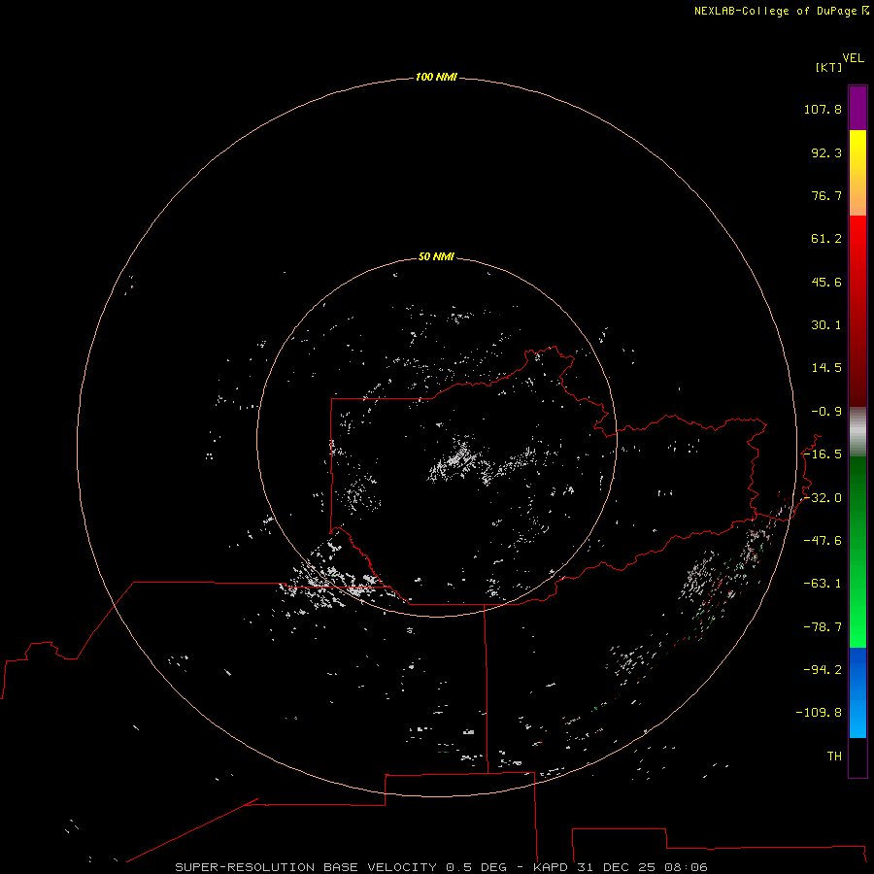The height and width of the screenshot is (874, 874).
Task: Click the 30.1 velocity scale value
Action: [x=826, y=325]
